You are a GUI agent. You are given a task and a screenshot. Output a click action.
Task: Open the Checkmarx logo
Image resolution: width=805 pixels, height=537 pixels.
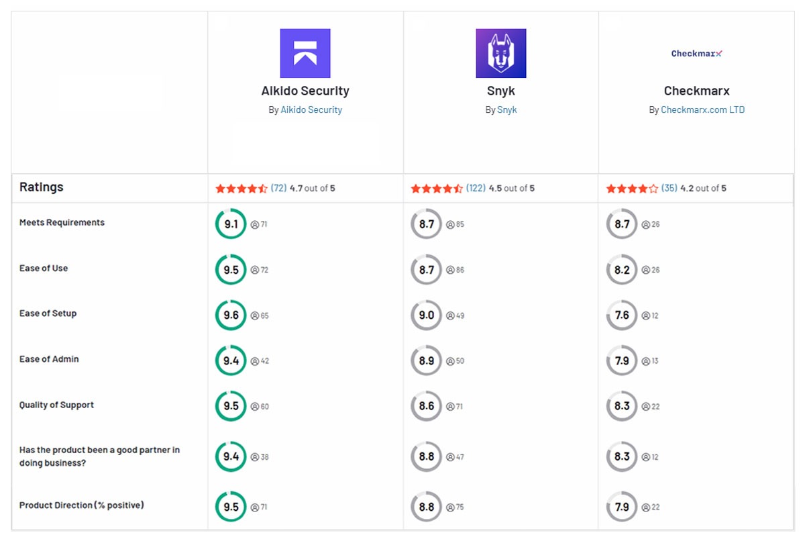[x=697, y=54]
